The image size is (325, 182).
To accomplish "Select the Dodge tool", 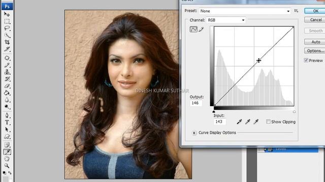I will (7, 107).
